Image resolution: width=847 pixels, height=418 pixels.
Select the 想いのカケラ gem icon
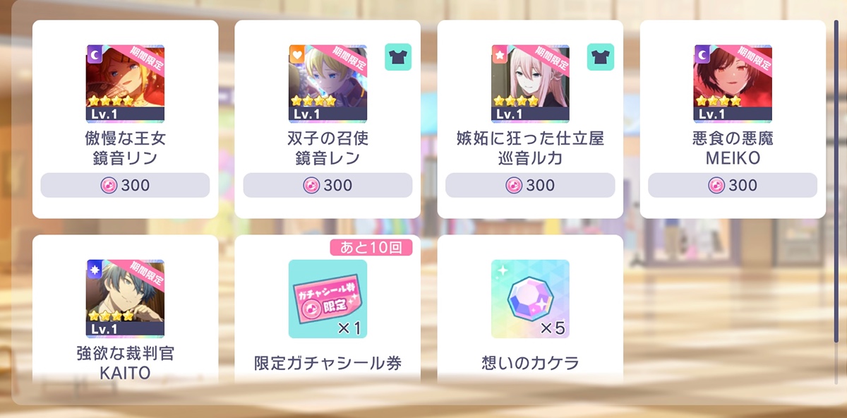point(530,299)
